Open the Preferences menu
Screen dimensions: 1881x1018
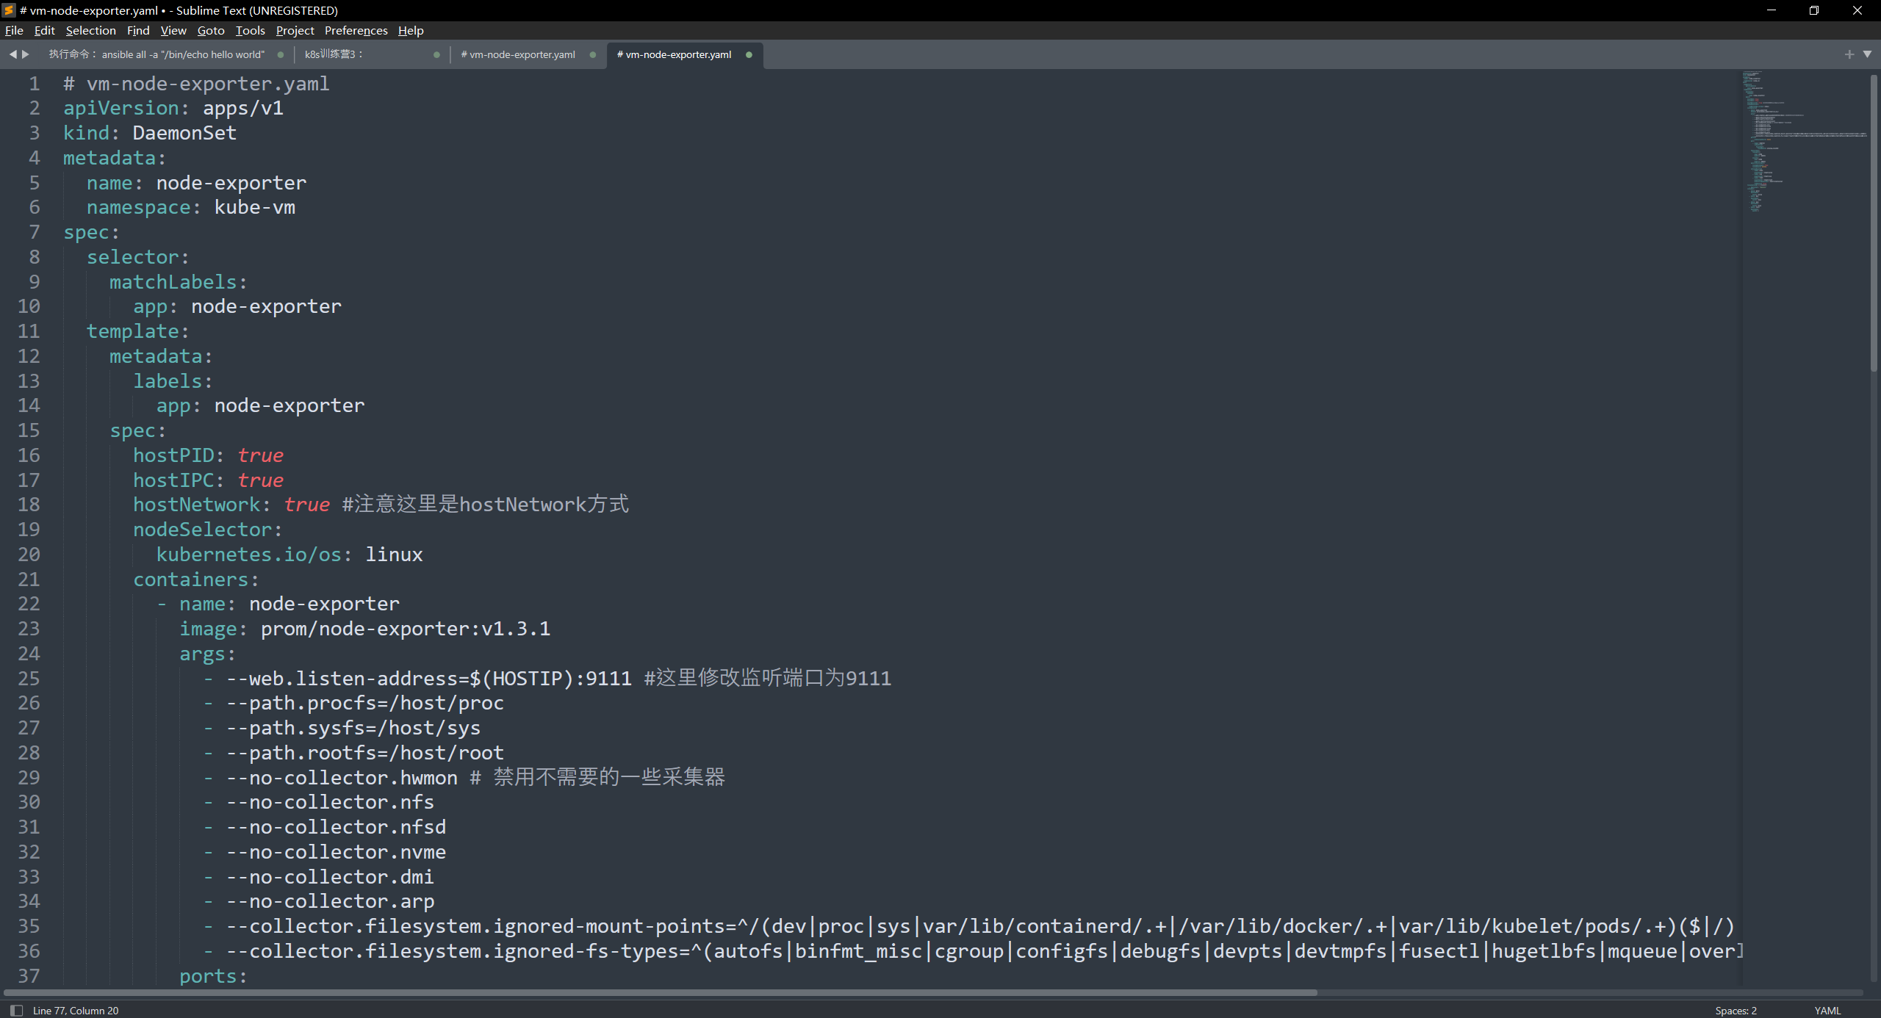pos(356,30)
